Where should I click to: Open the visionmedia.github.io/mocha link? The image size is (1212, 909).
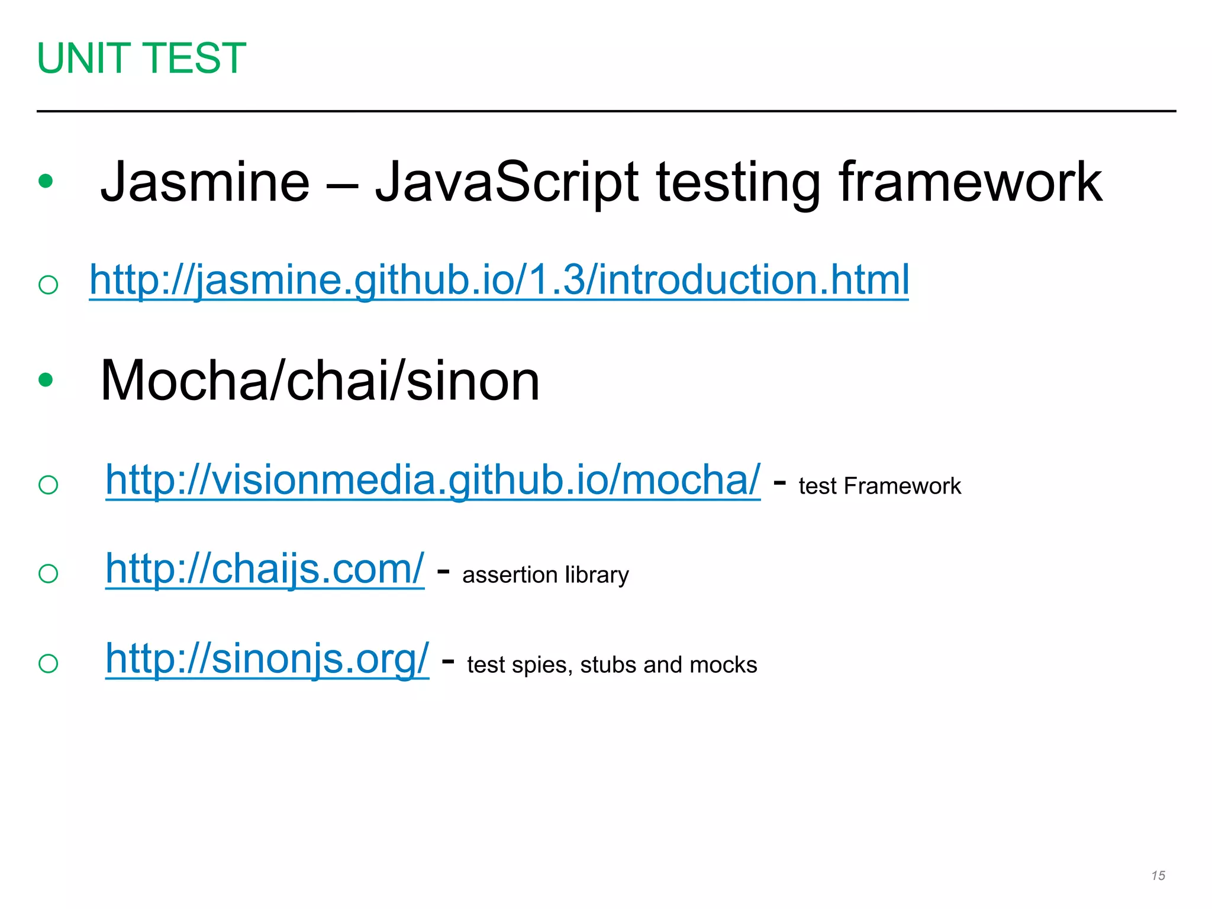[x=433, y=480]
